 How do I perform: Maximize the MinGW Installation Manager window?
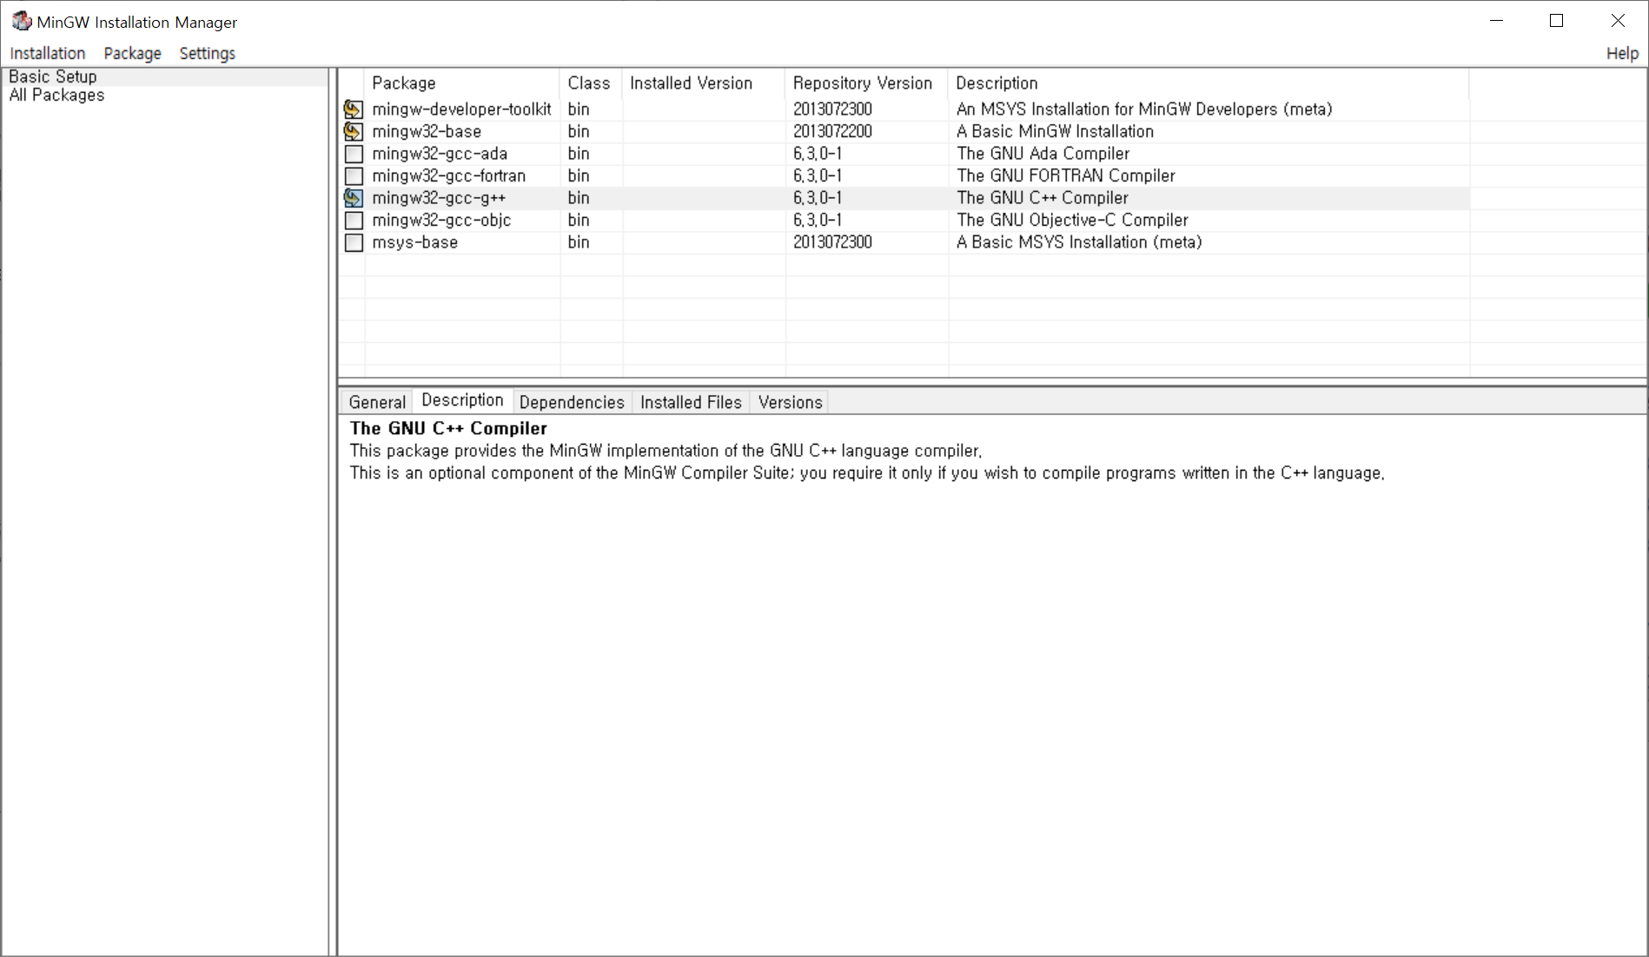tap(1556, 21)
